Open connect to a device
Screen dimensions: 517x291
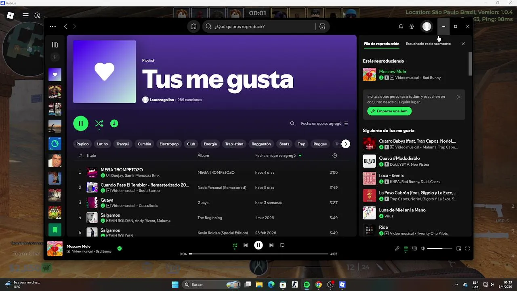[414, 249]
